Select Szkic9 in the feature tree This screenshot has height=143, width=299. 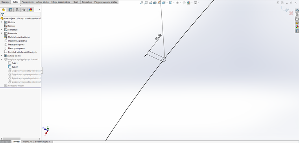(x=15, y=67)
